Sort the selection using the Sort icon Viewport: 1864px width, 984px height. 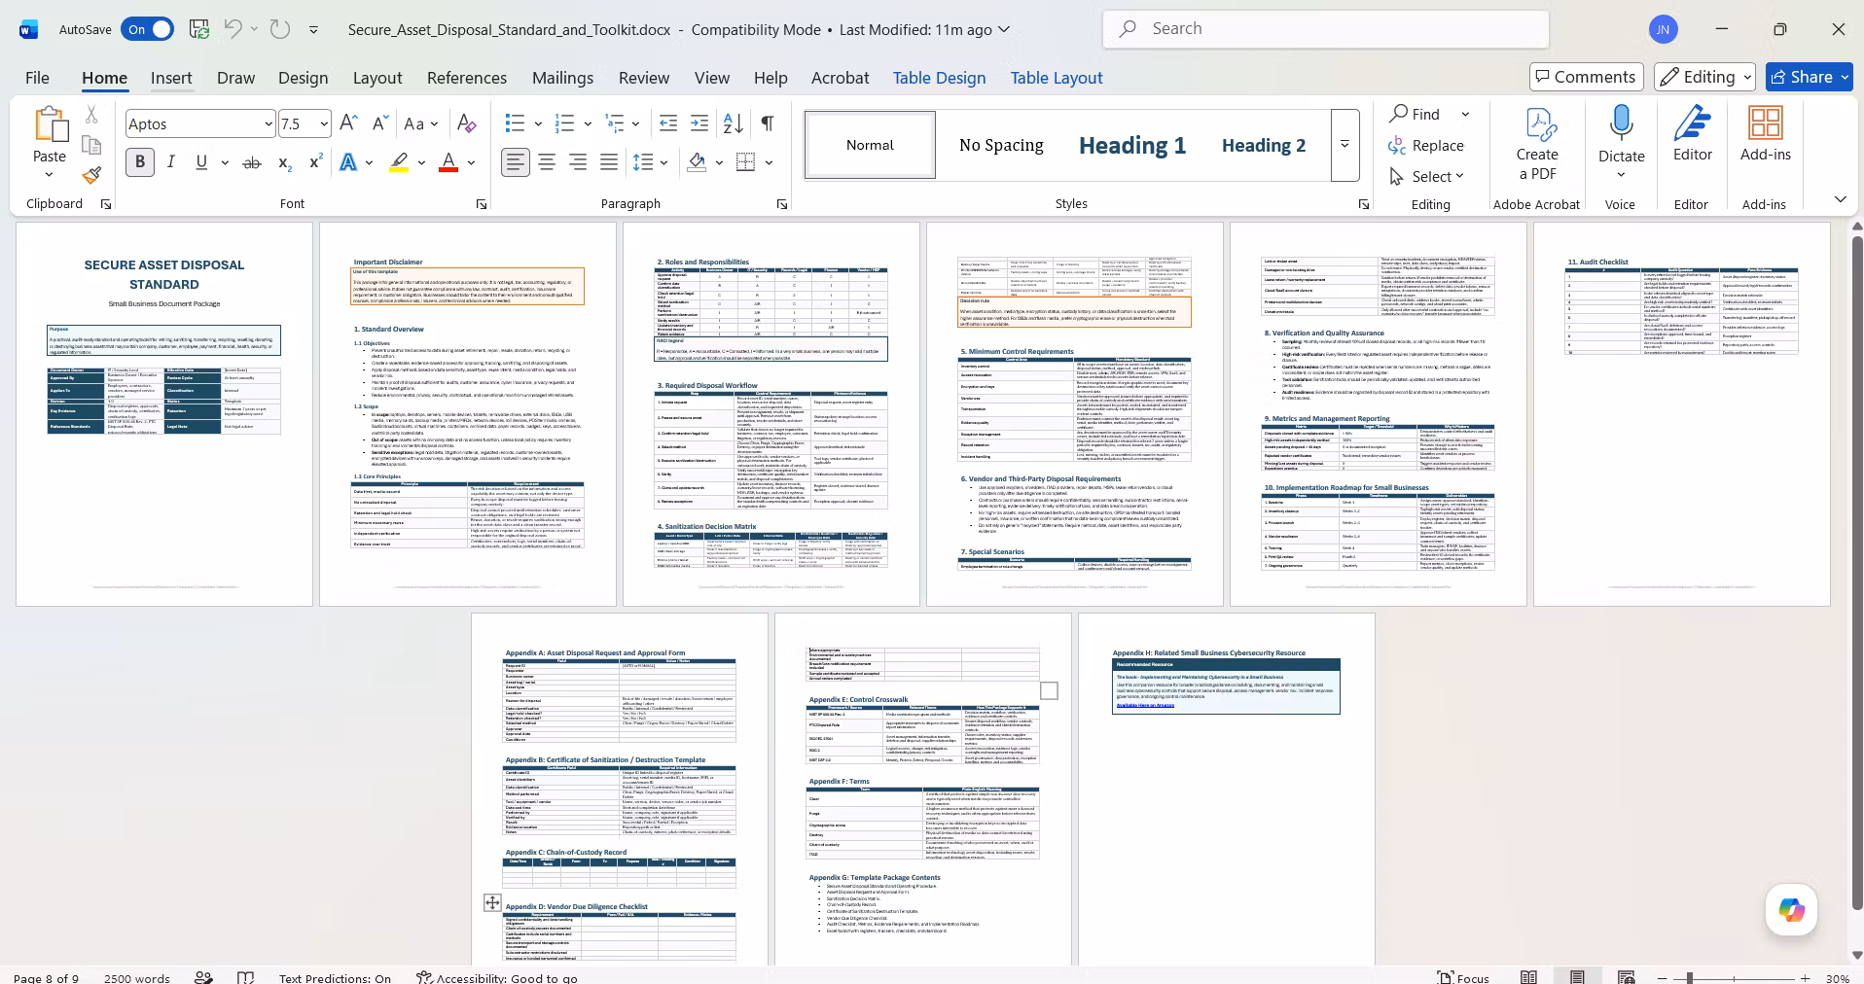click(734, 123)
